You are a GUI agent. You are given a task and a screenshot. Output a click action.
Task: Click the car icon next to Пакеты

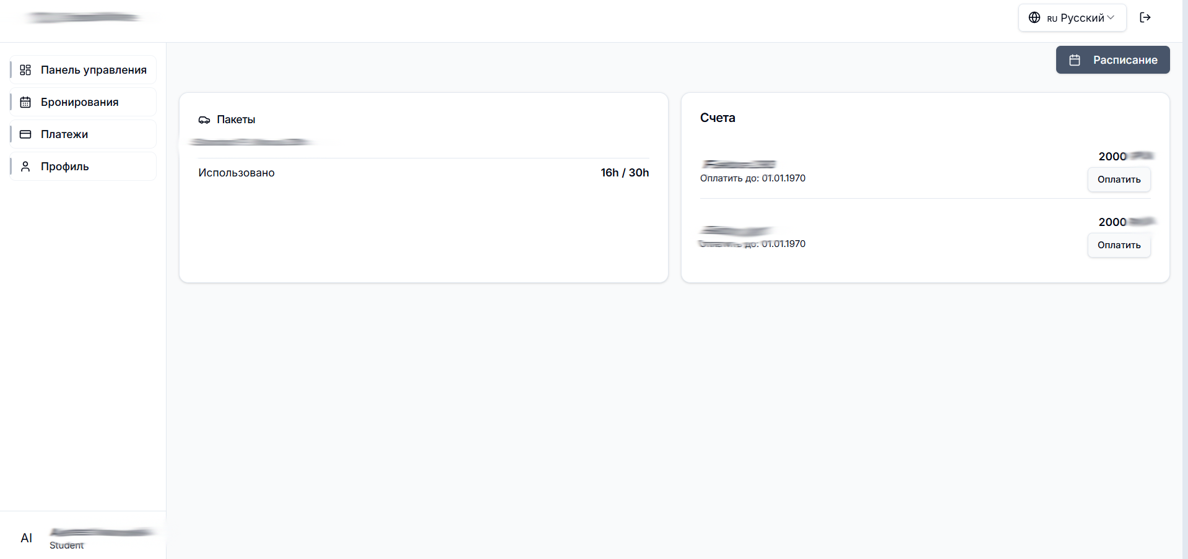point(204,119)
